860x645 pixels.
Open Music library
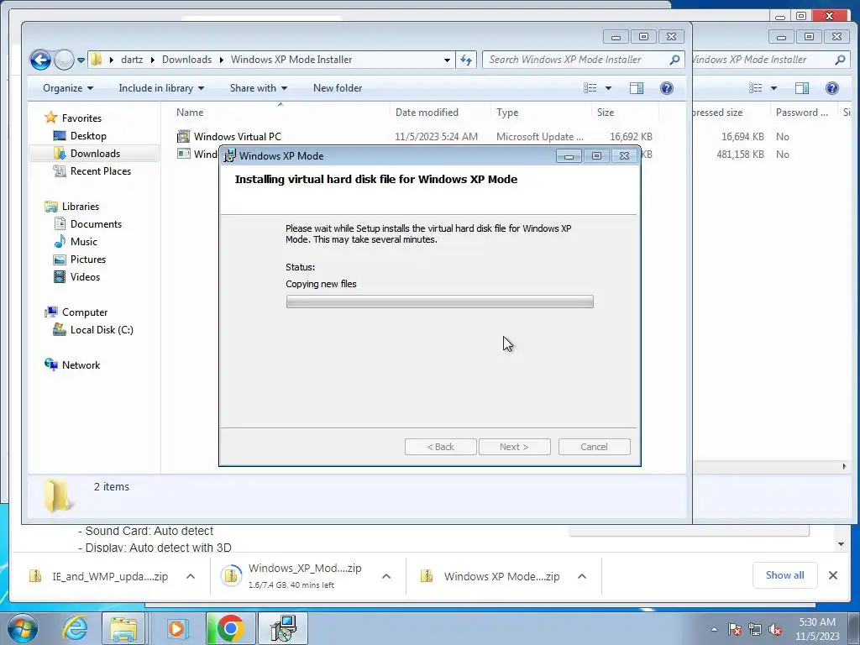point(83,241)
